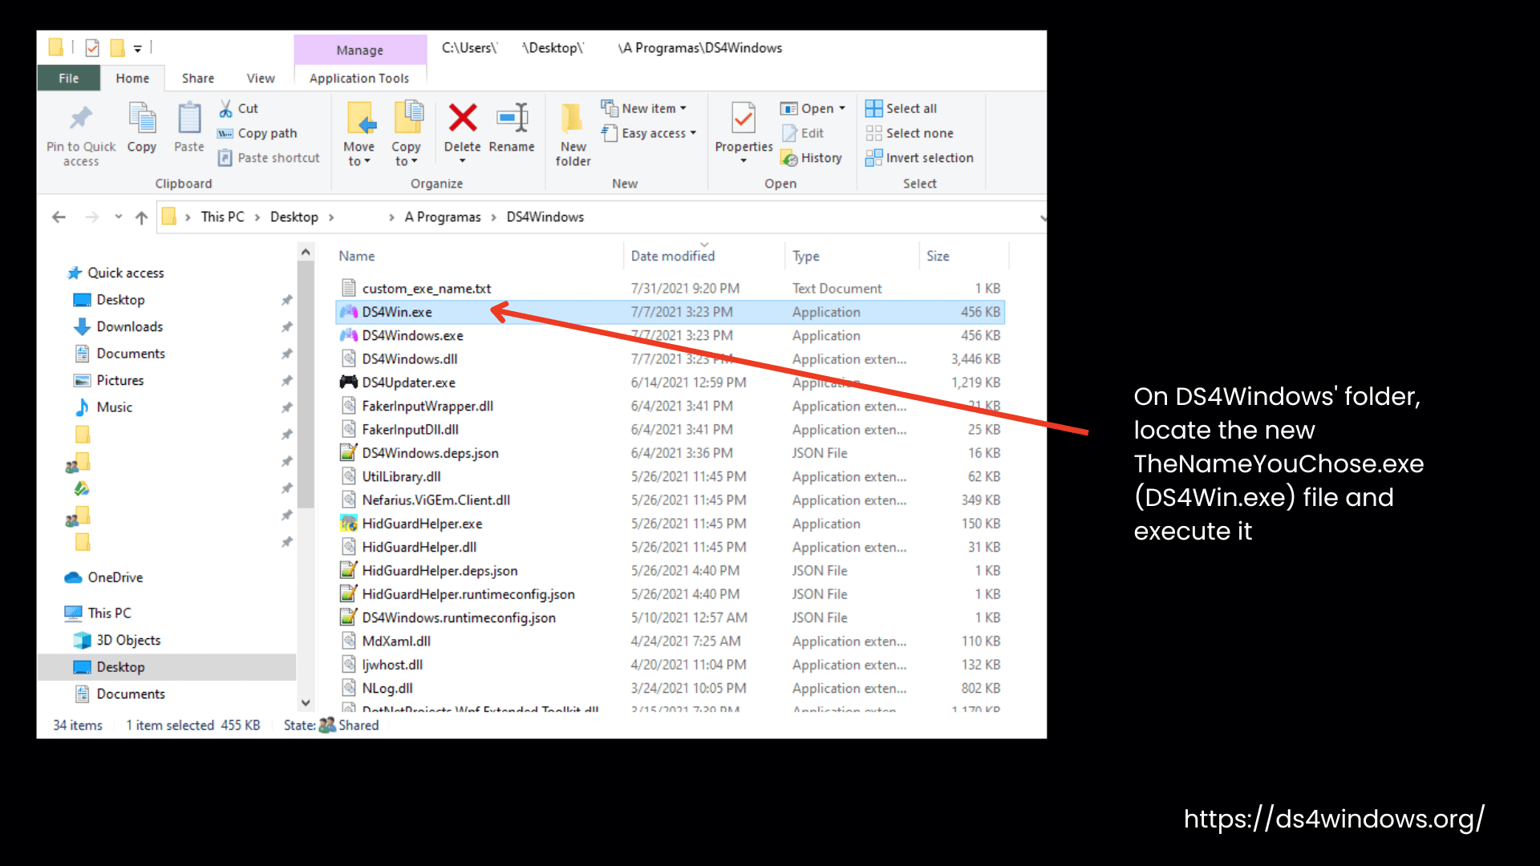The image size is (1540, 866).
Task: Select the NLog.dll file
Action: pyautogui.click(x=387, y=688)
